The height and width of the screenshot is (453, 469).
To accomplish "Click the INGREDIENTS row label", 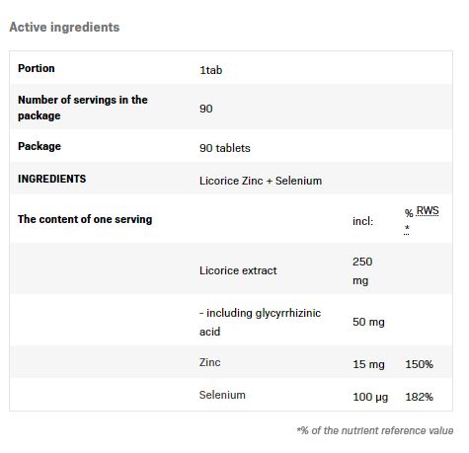I will [x=52, y=179].
